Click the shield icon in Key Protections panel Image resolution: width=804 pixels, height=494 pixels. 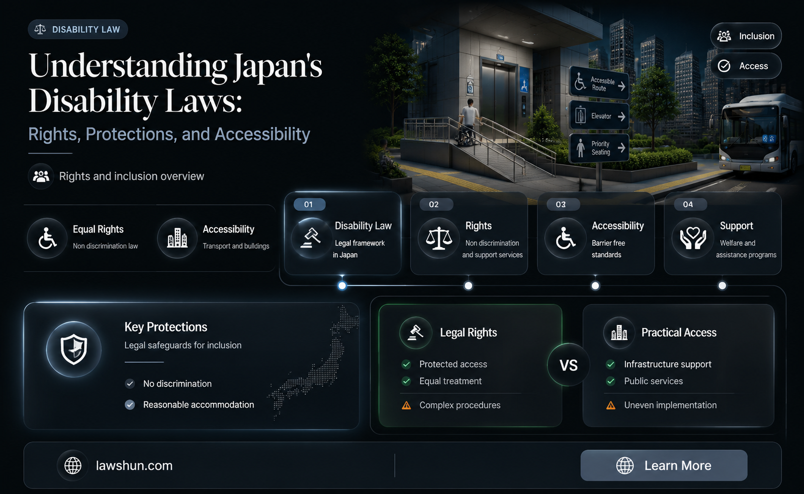coord(74,349)
